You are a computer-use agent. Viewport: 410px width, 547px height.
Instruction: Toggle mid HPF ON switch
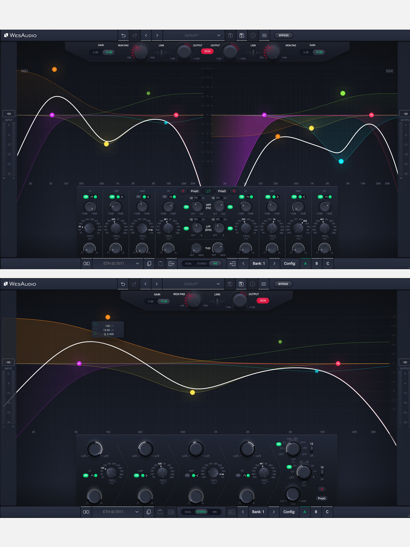[186, 207]
